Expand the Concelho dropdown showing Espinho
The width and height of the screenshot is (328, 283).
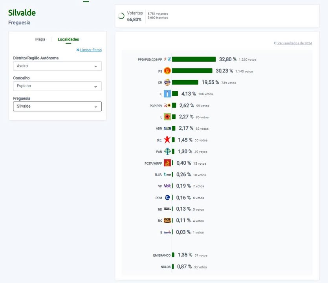click(x=57, y=86)
